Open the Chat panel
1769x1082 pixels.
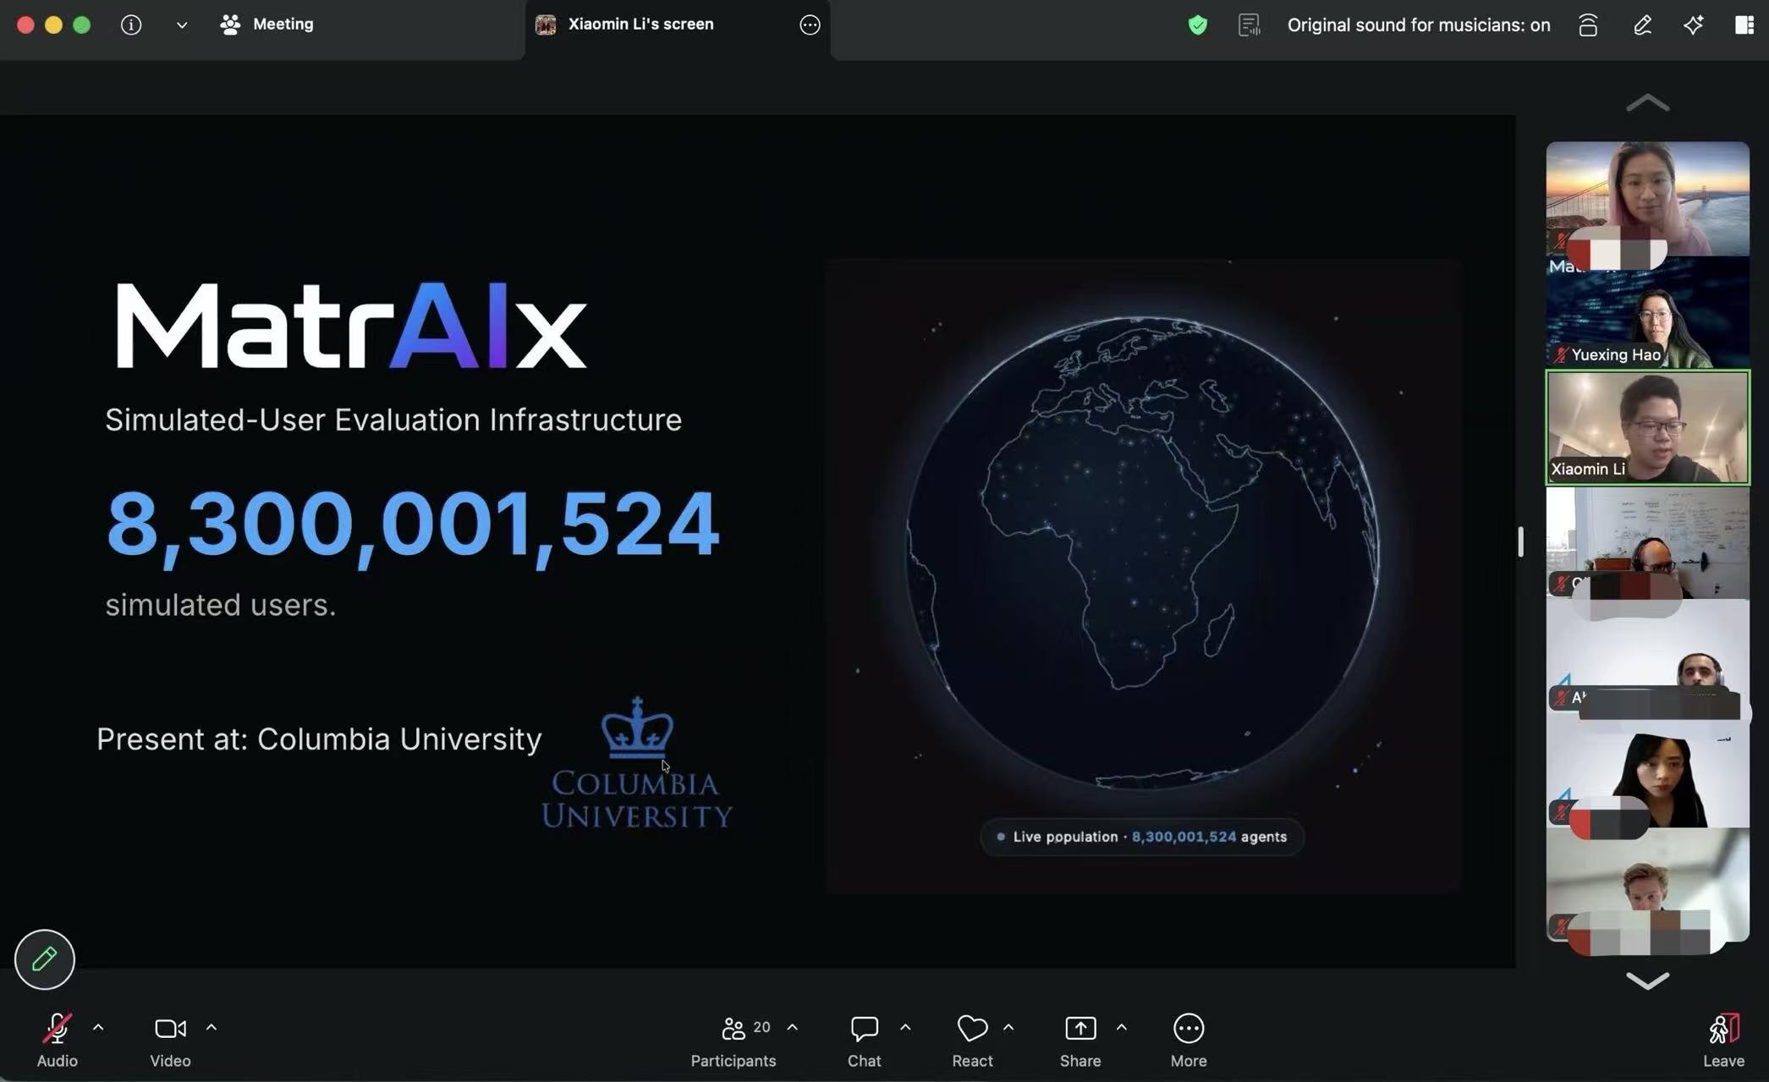coord(864,1041)
